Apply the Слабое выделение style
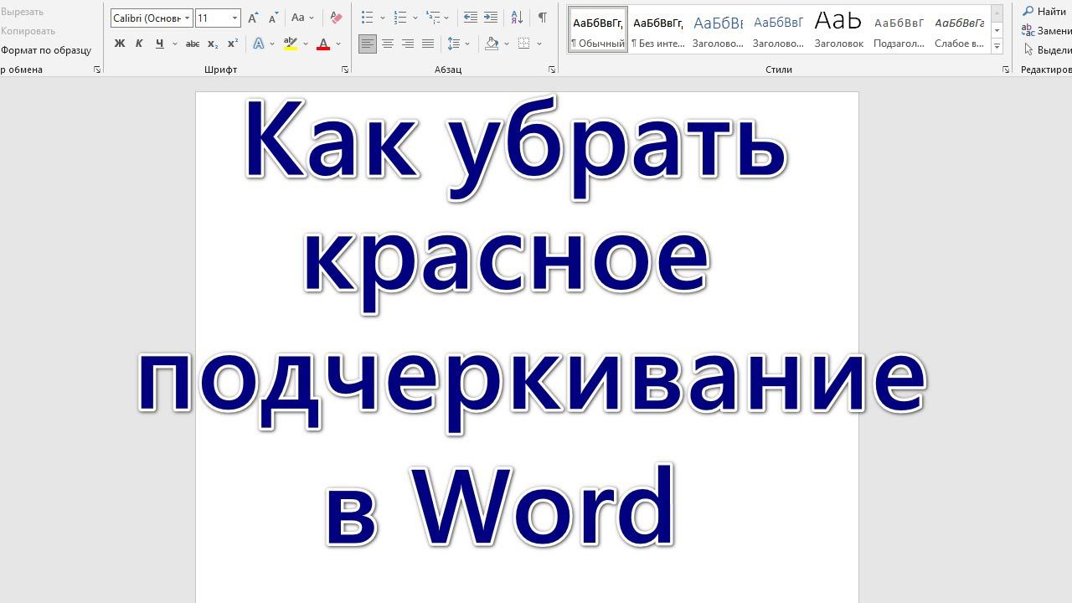The image size is (1072, 603). [959, 30]
